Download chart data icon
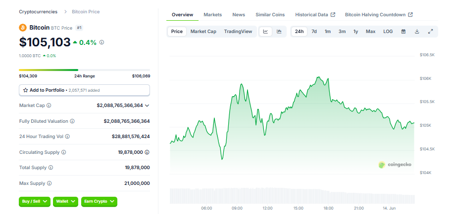455x214 pixels. coord(417,32)
